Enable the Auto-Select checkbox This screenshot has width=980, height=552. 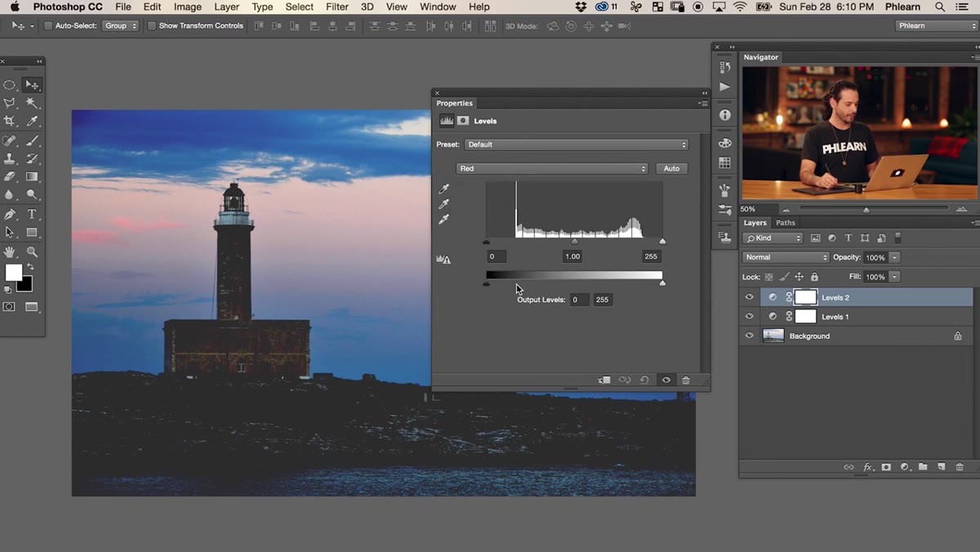[48, 26]
